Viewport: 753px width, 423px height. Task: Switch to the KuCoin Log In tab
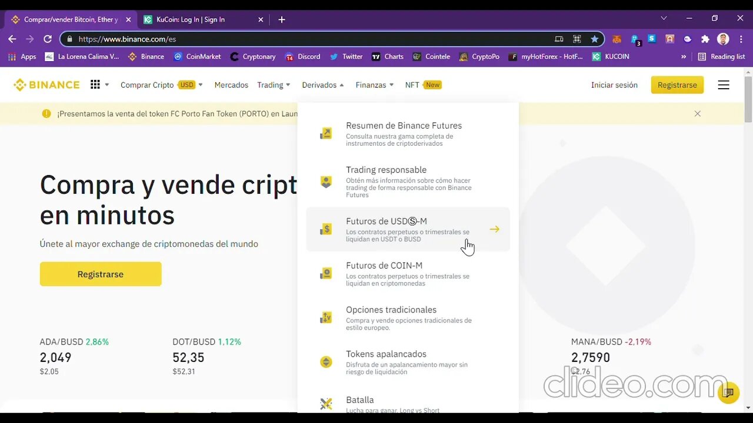click(204, 19)
